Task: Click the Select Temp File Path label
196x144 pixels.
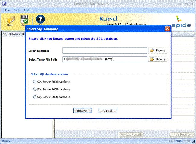Action: 43,60
